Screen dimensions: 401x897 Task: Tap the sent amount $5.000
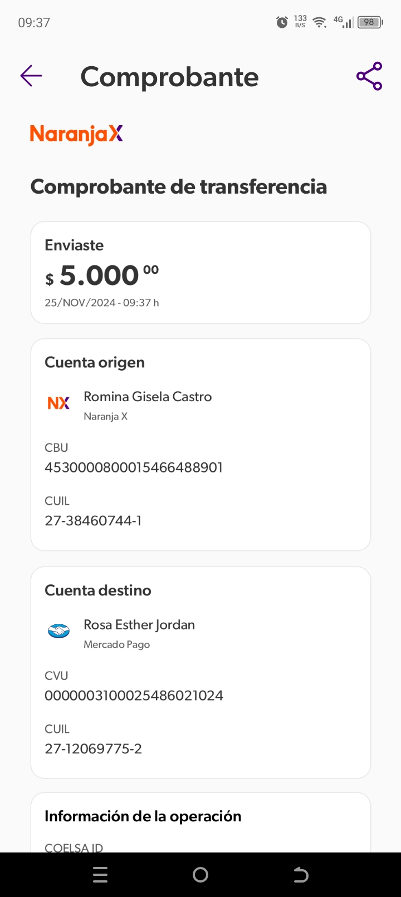[x=100, y=275]
